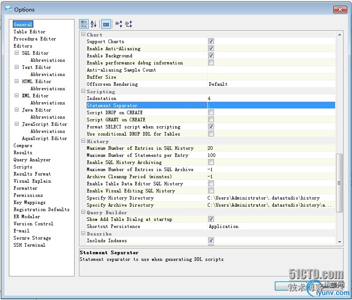Toggle Support Charts checkbox
Screen dimensions: 352x300
[x=211, y=41]
